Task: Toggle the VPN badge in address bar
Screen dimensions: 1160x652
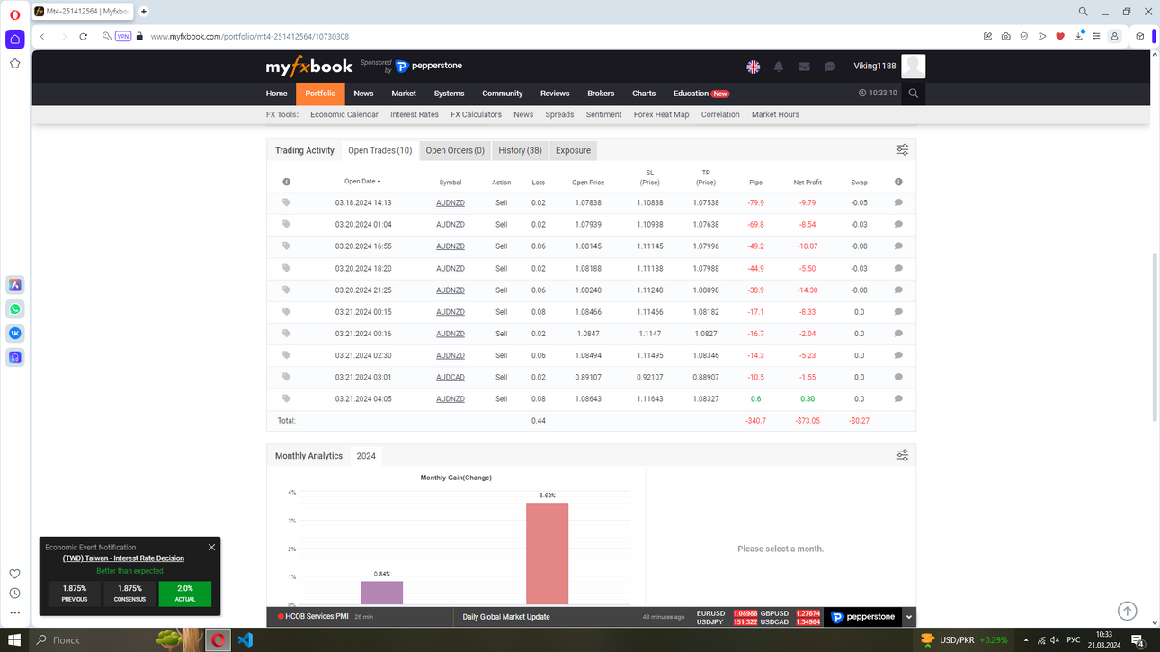Action: tap(123, 36)
